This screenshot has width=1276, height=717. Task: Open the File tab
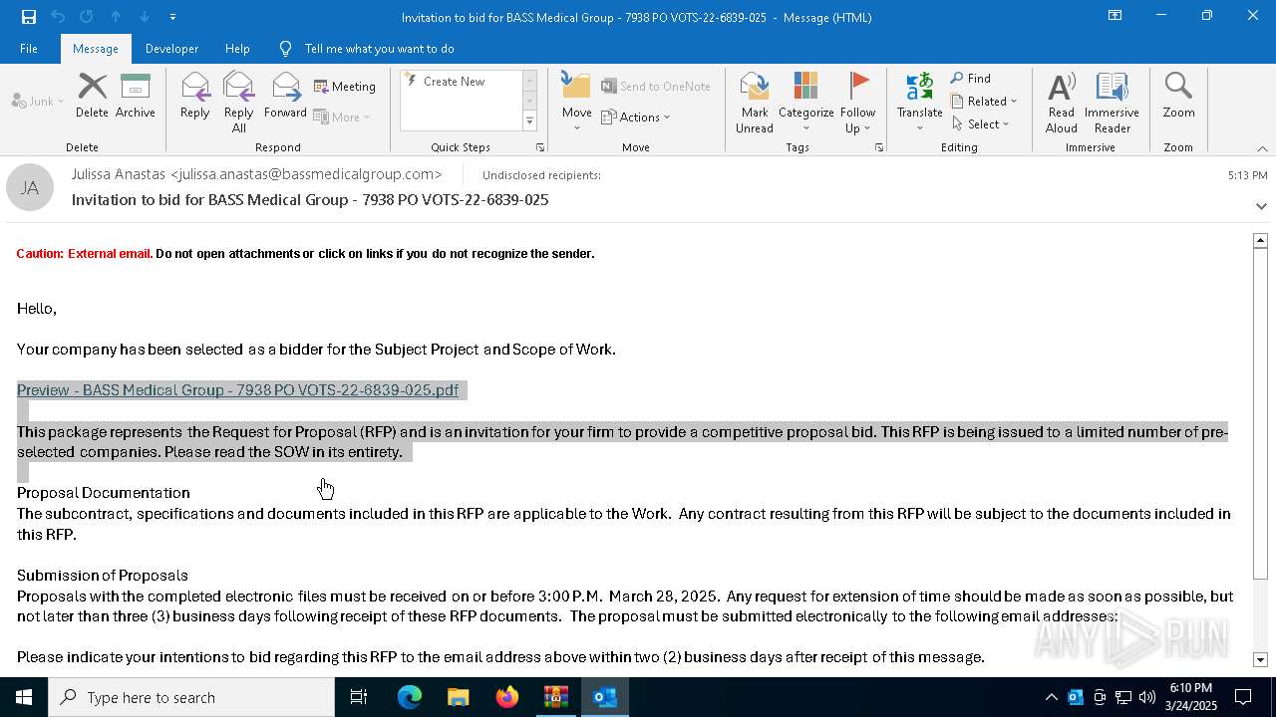[29, 49]
